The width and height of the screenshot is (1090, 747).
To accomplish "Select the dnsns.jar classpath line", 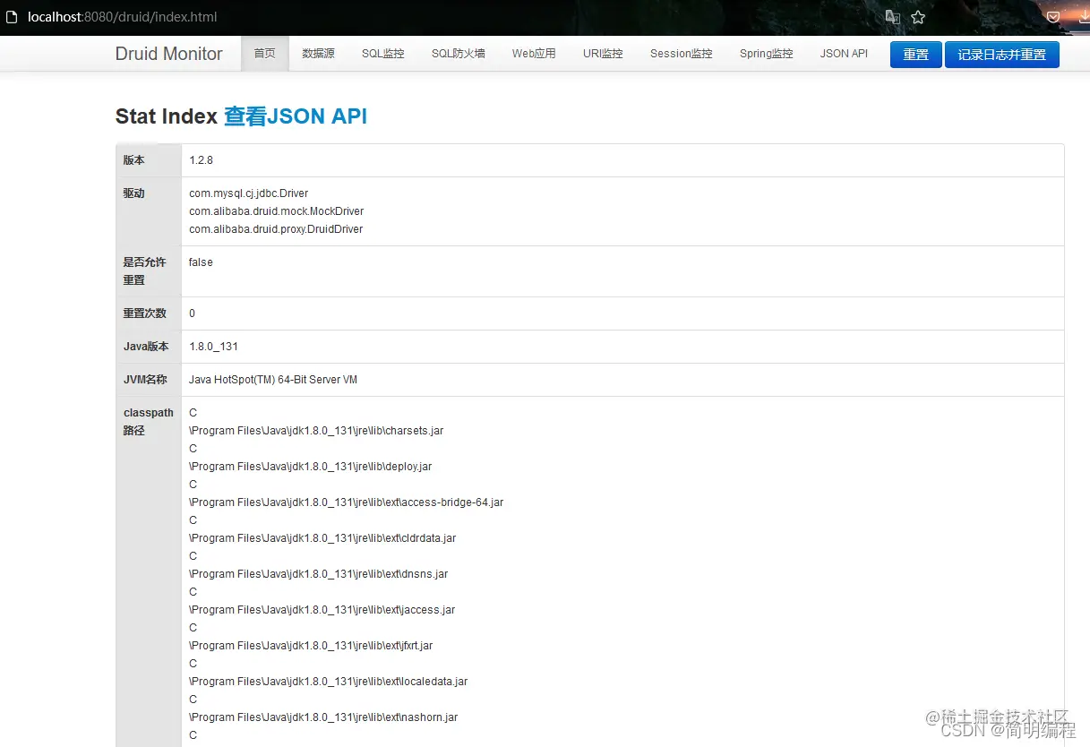I will (318, 574).
